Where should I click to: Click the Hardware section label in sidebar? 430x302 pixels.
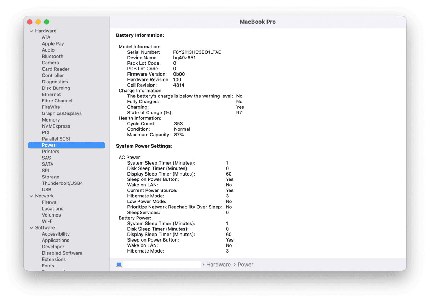[46, 31]
